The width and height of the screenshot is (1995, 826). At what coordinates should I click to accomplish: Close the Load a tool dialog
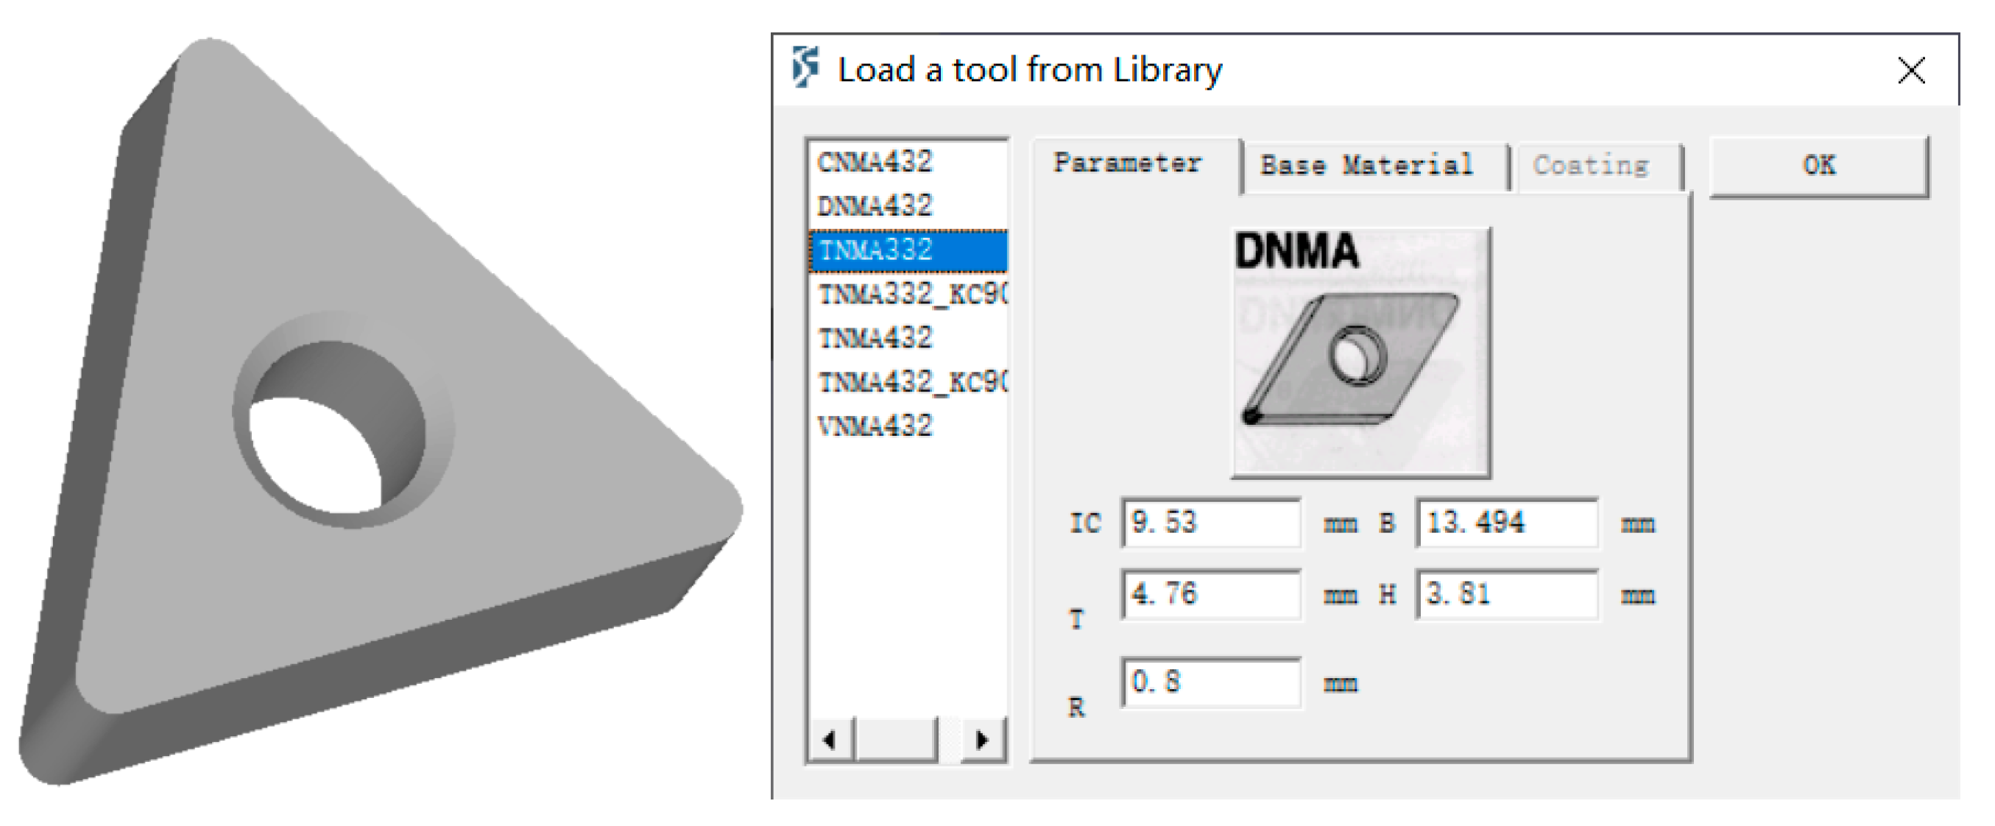(1910, 71)
